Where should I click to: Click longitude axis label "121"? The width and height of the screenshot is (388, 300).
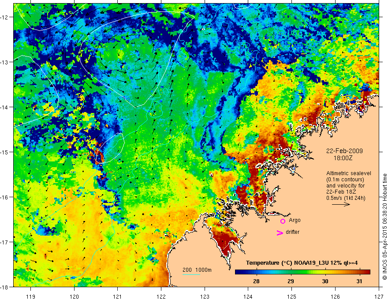pos(118,296)
